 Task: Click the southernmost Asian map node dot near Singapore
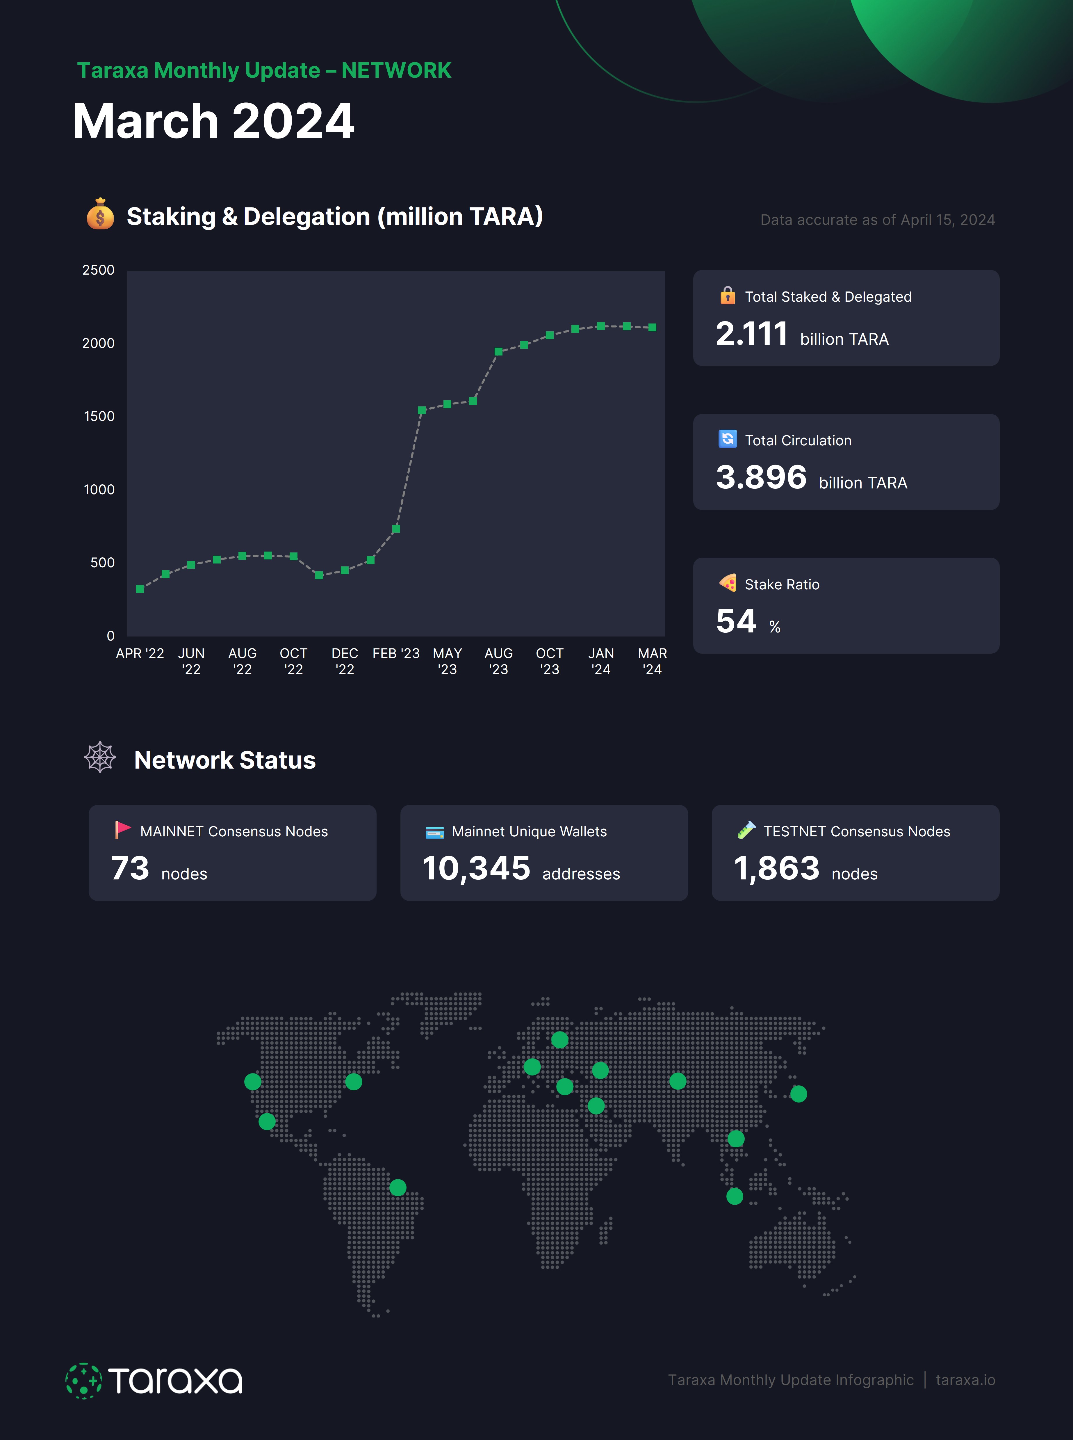click(x=735, y=1196)
